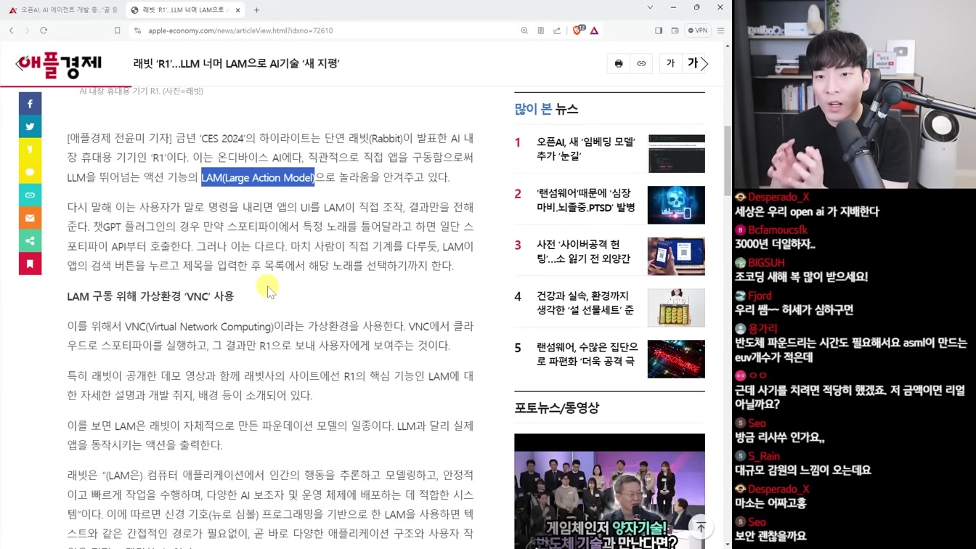Image resolution: width=976 pixels, height=549 pixels.
Task: Open news 건강과 실속 '설 선물세트' article
Action: coord(585,303)
